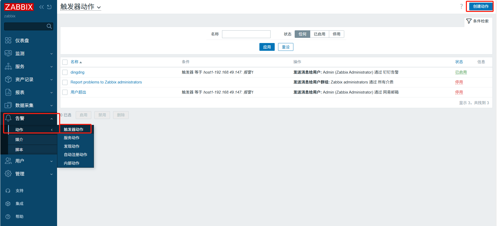497x226 pixels.
Task: Click the 监测 monitoring icon
Action: pyautogui.click(x=8, y=53)
